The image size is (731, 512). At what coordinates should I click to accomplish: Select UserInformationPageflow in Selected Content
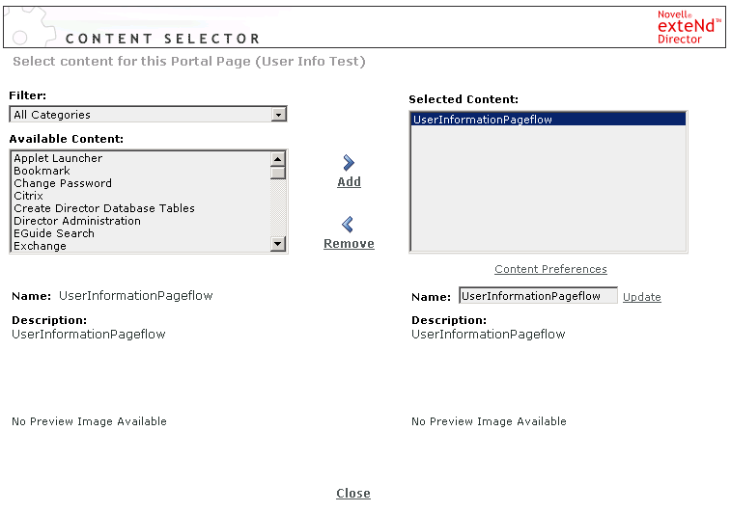(482, 120)
